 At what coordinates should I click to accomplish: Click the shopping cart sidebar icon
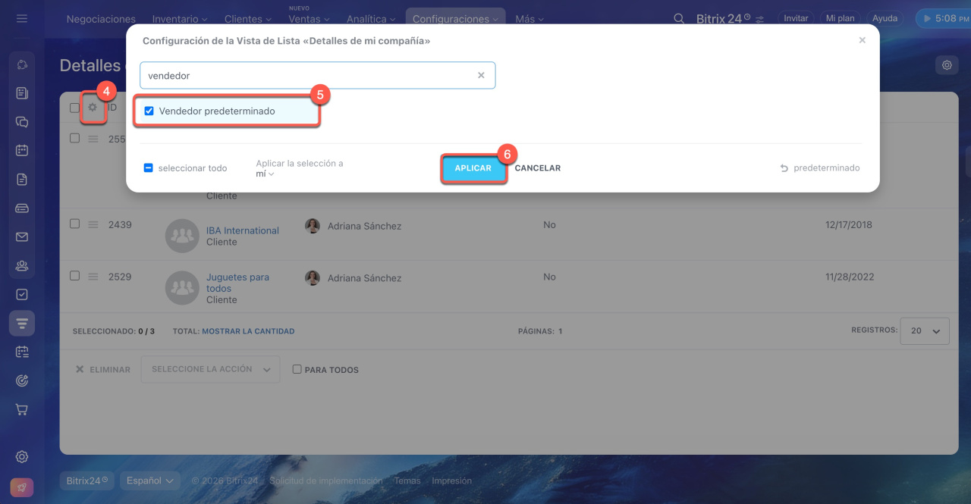coord(22,409)
